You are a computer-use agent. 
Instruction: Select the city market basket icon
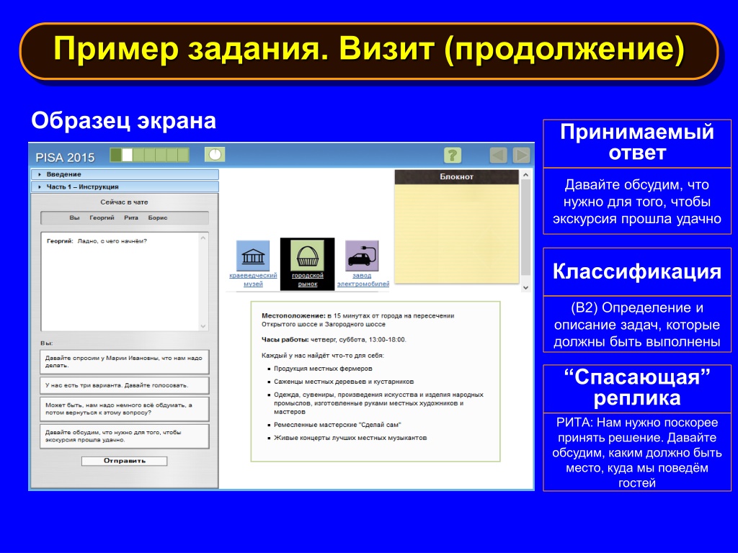point(307,256)
